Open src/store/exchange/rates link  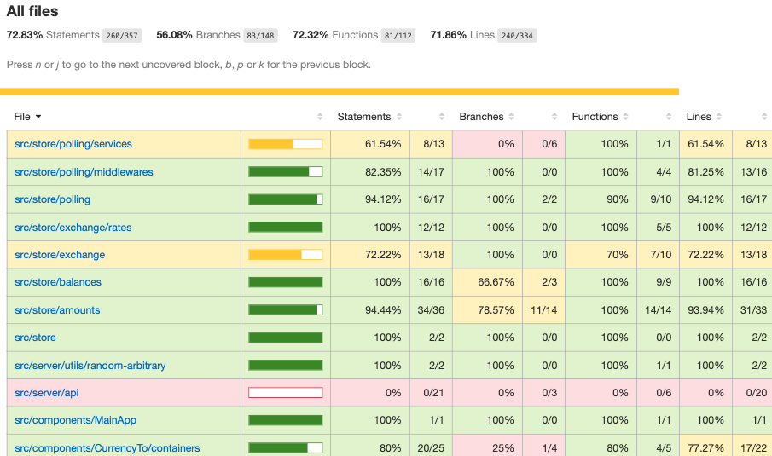(73, 228)
